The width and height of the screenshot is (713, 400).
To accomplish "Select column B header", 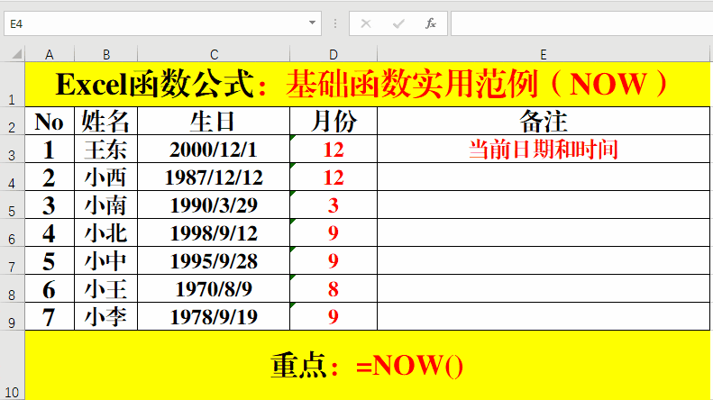I will tap(106, 55).
